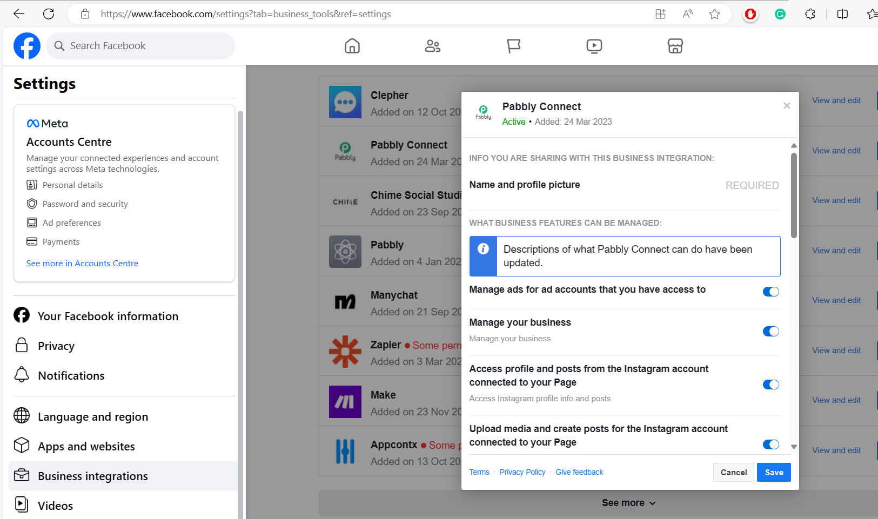Open the browser apps grid icon

point(660,14)
